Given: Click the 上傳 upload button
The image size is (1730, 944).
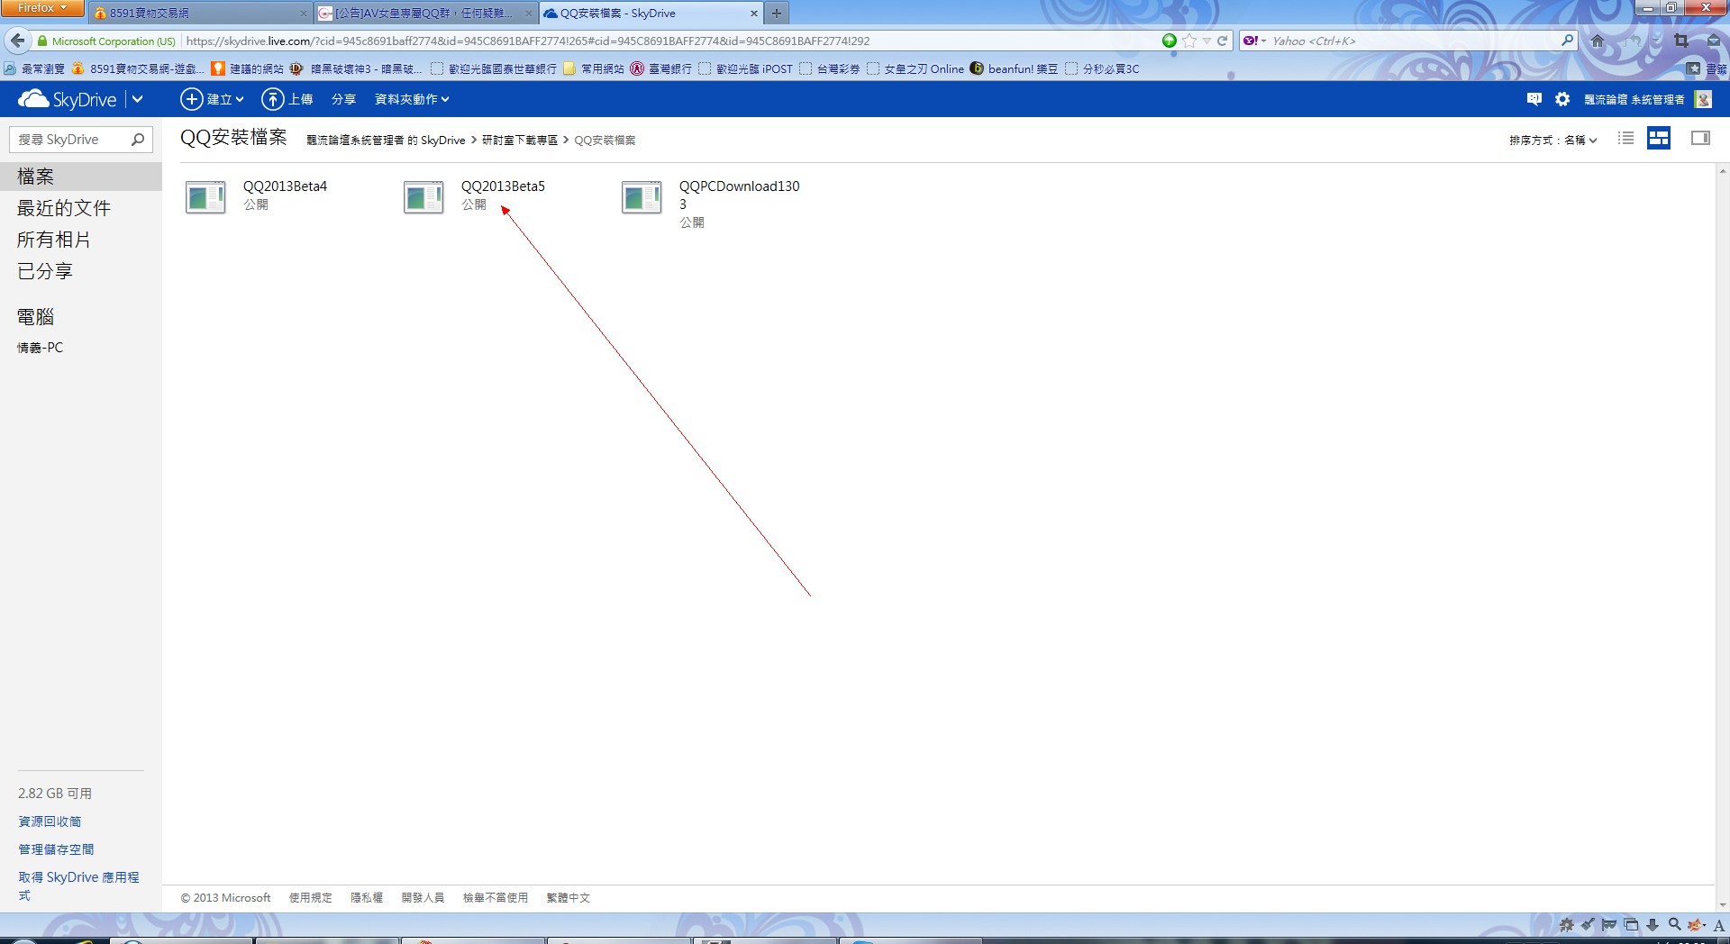Looking at the screenshot, I should 287,99.
